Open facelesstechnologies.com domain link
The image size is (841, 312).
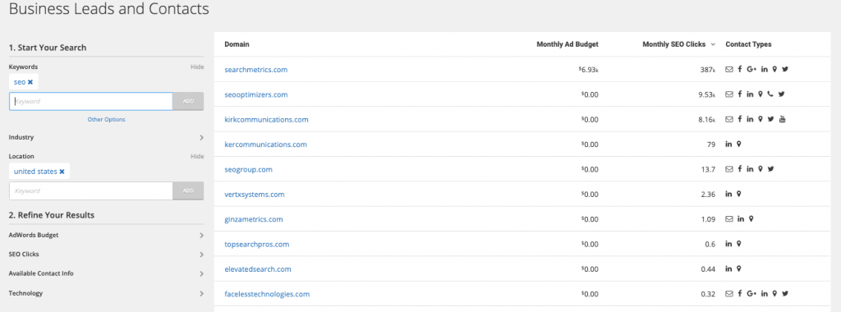[x=267, y=294]
